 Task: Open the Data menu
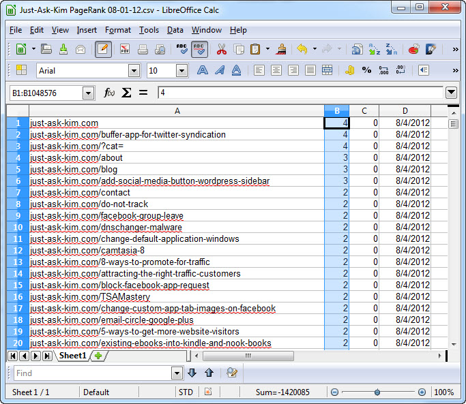tap(175, 30)
